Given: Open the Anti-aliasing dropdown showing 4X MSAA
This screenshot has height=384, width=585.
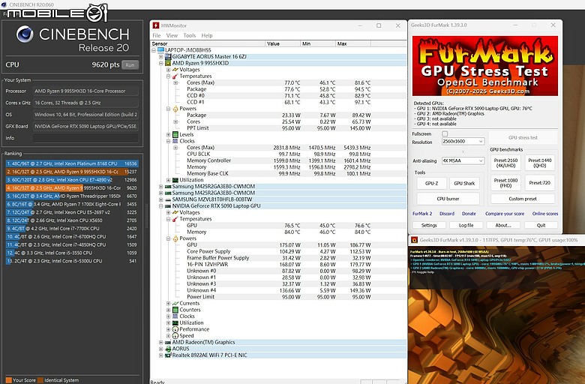Looking at the screenshot, I should pos(463,160).
